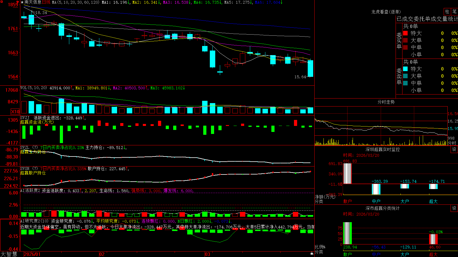Click the 委卖单 section label

399,76
